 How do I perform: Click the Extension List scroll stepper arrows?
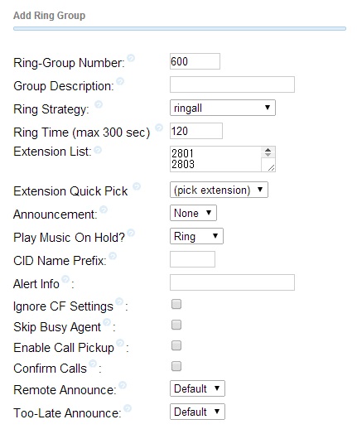pos(268,152)
